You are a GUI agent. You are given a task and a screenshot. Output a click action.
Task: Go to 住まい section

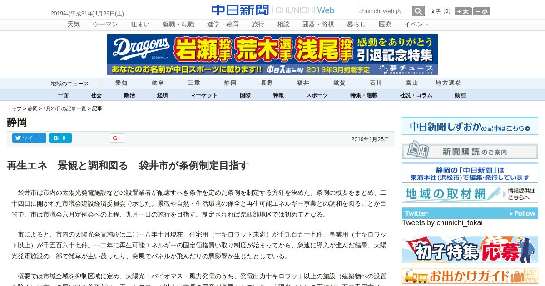(x=140, y=25)
